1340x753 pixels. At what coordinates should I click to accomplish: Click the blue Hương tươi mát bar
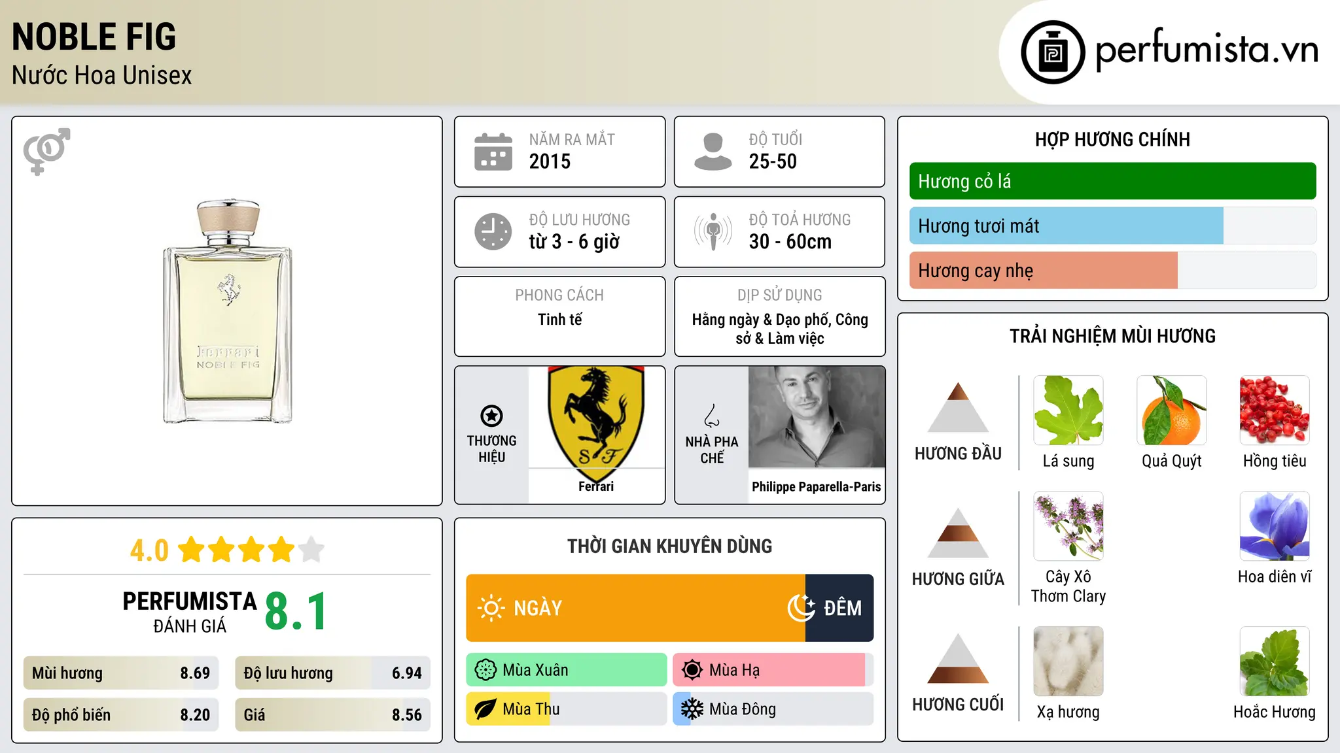(1066, 226)
